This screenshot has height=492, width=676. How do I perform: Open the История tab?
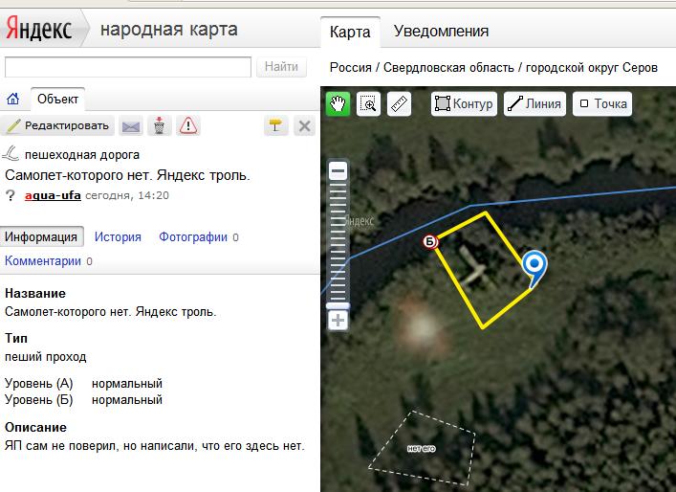pyautogui.click(x=118, y=237)
